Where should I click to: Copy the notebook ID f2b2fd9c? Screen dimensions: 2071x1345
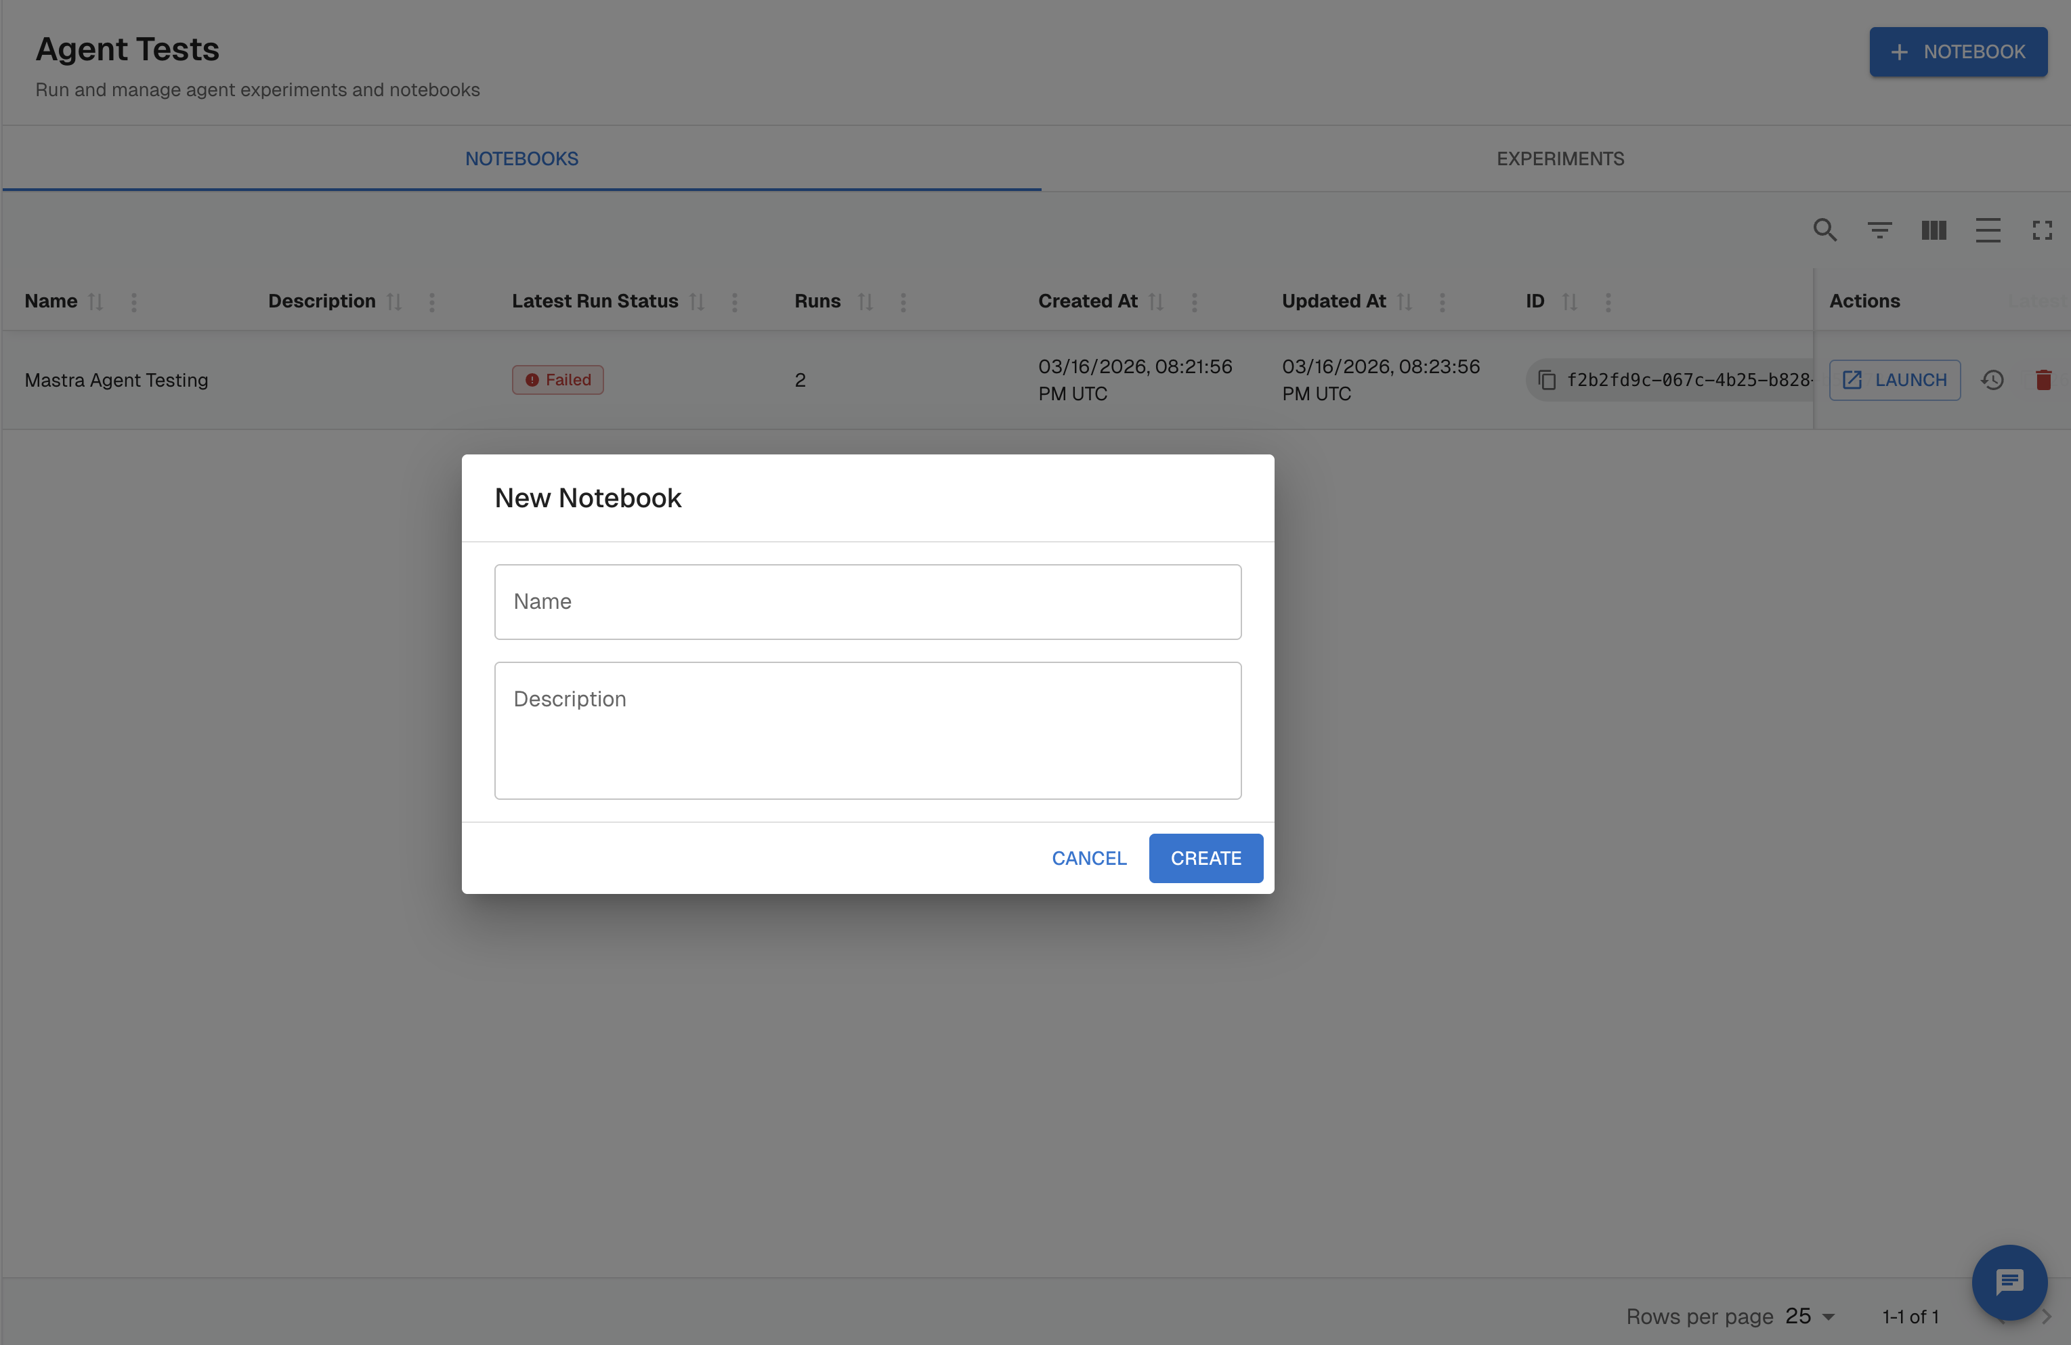pos(1547,380)
